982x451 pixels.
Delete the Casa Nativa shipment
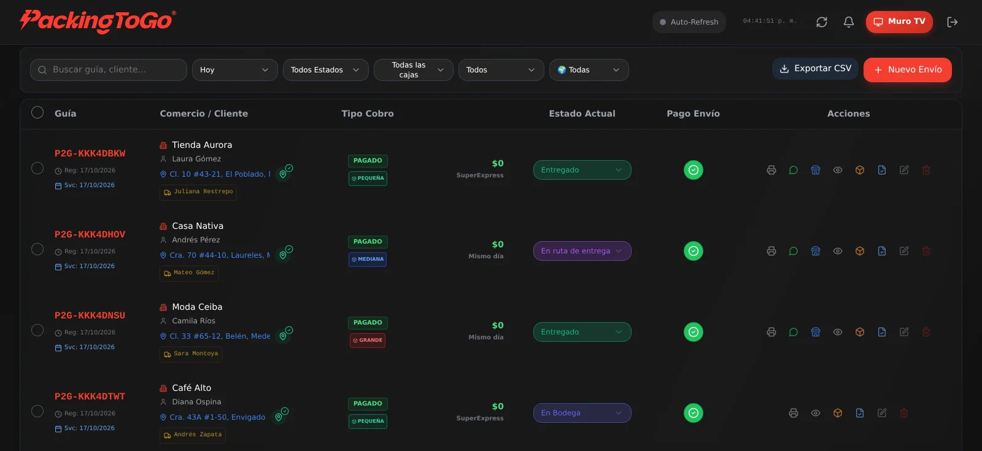point(926,251)
